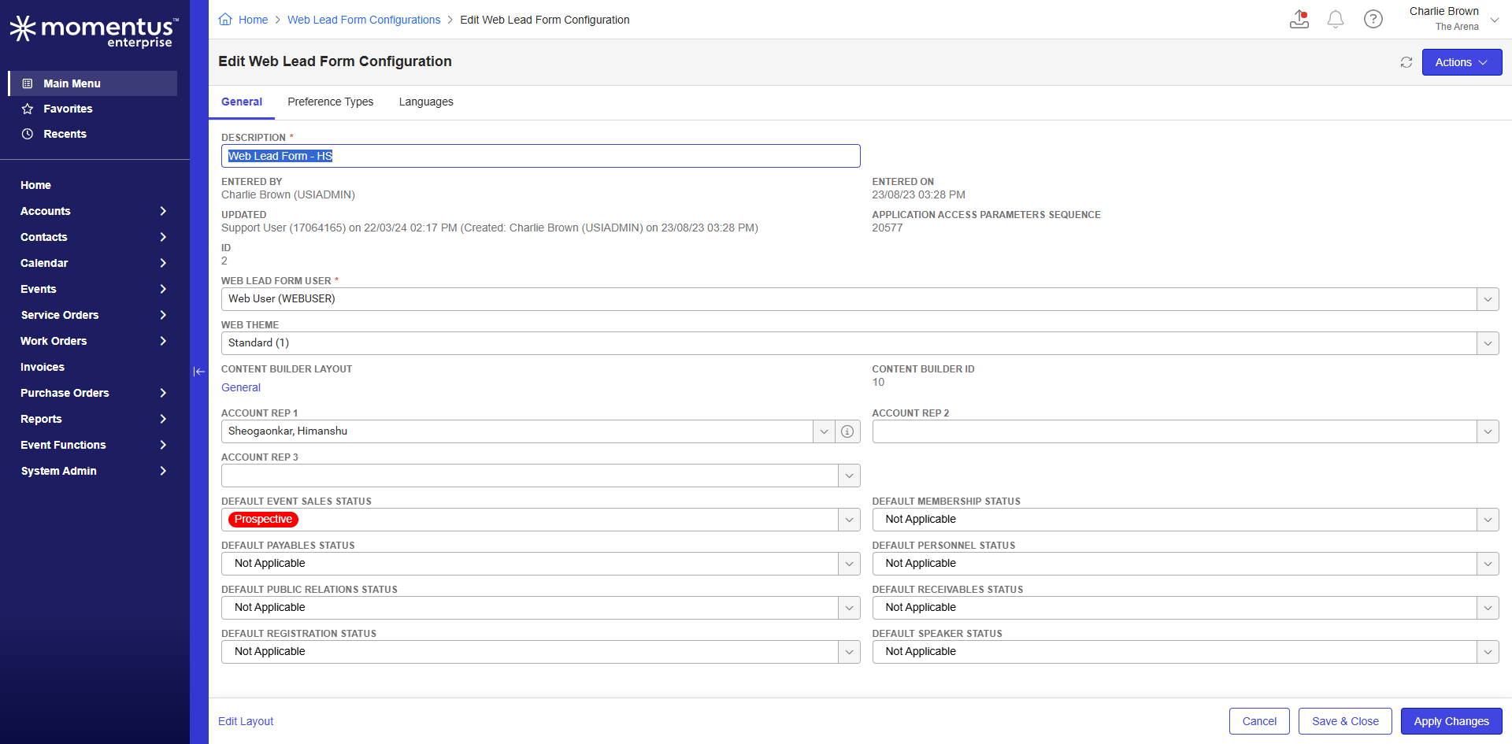Click the home icon in breadcrumb
The height and width of the screenshot is (744, 1512).
click(225, 20)
